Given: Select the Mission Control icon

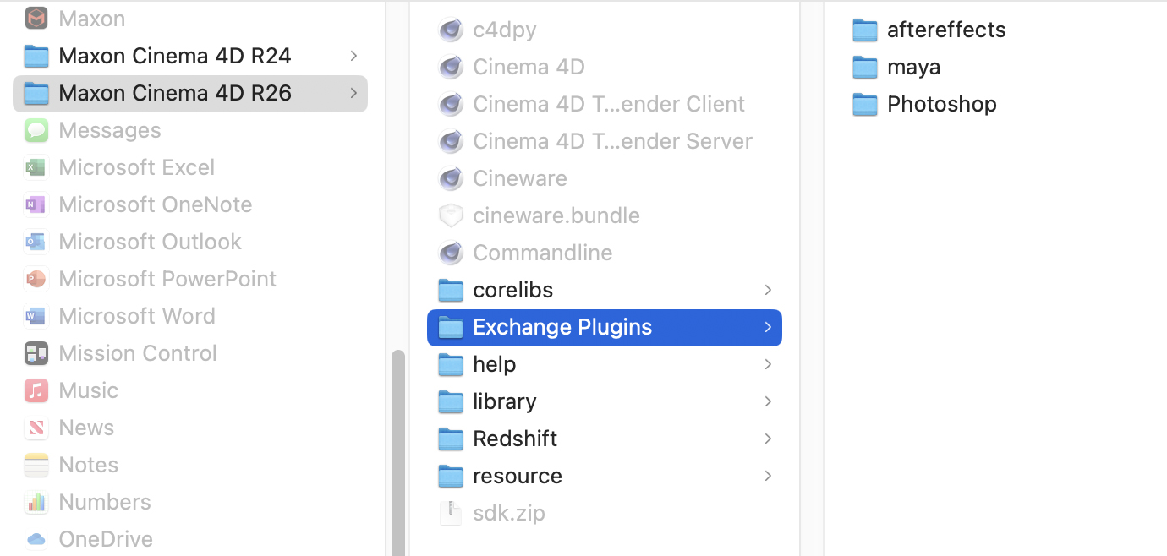Looking at the screenshot, I should 36,353.
